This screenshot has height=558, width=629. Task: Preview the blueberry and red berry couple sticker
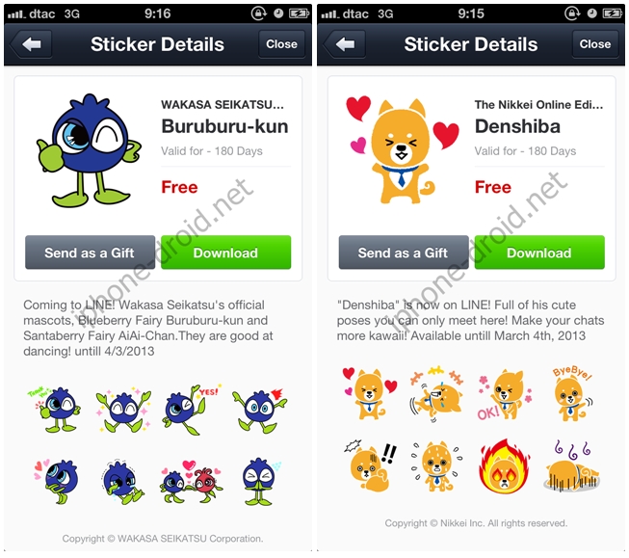click(191, 481)
